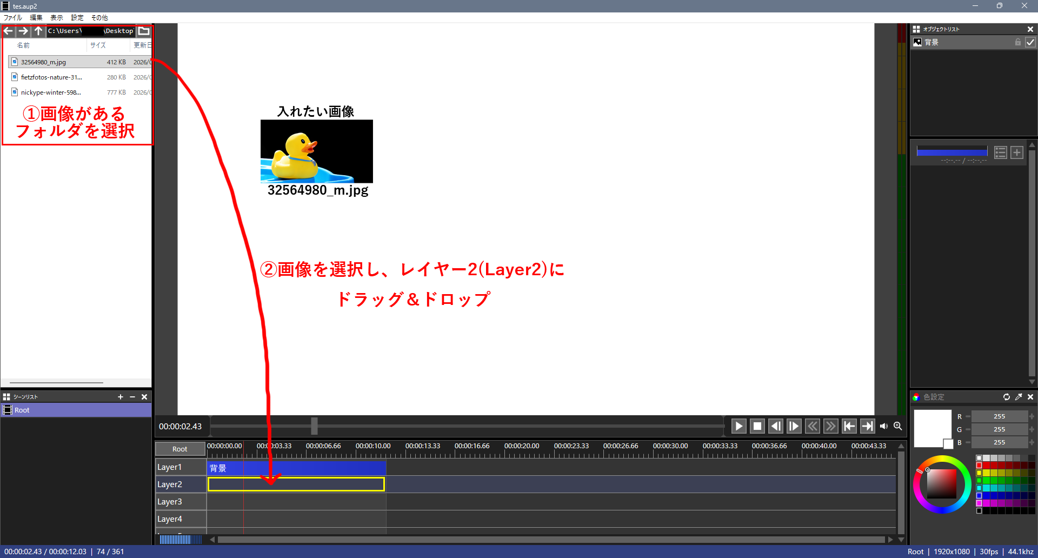Select the 32564980_m.jpg file in the browser
This screenshot has width=1038, height=558.
point(43,62)
